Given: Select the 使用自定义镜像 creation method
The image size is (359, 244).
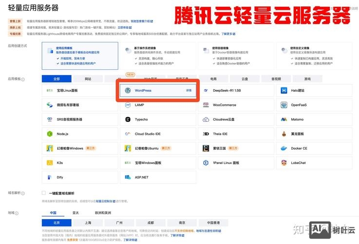Looking at the screenshot, I should pos(314,56).
